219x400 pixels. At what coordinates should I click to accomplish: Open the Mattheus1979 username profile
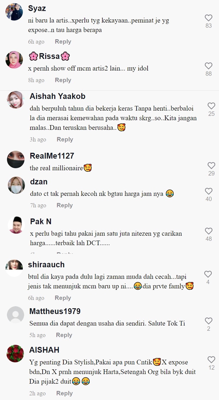point(55,312)
